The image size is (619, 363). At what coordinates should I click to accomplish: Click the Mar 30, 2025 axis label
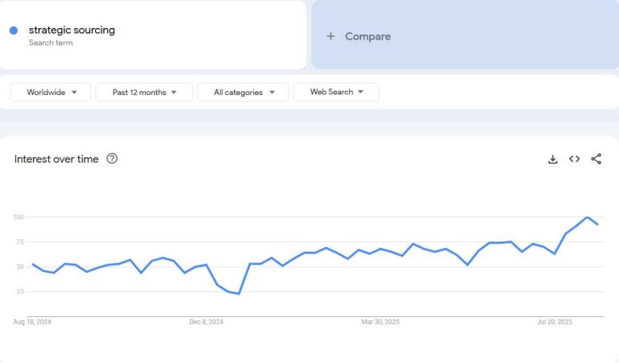[x=380, y=322]
